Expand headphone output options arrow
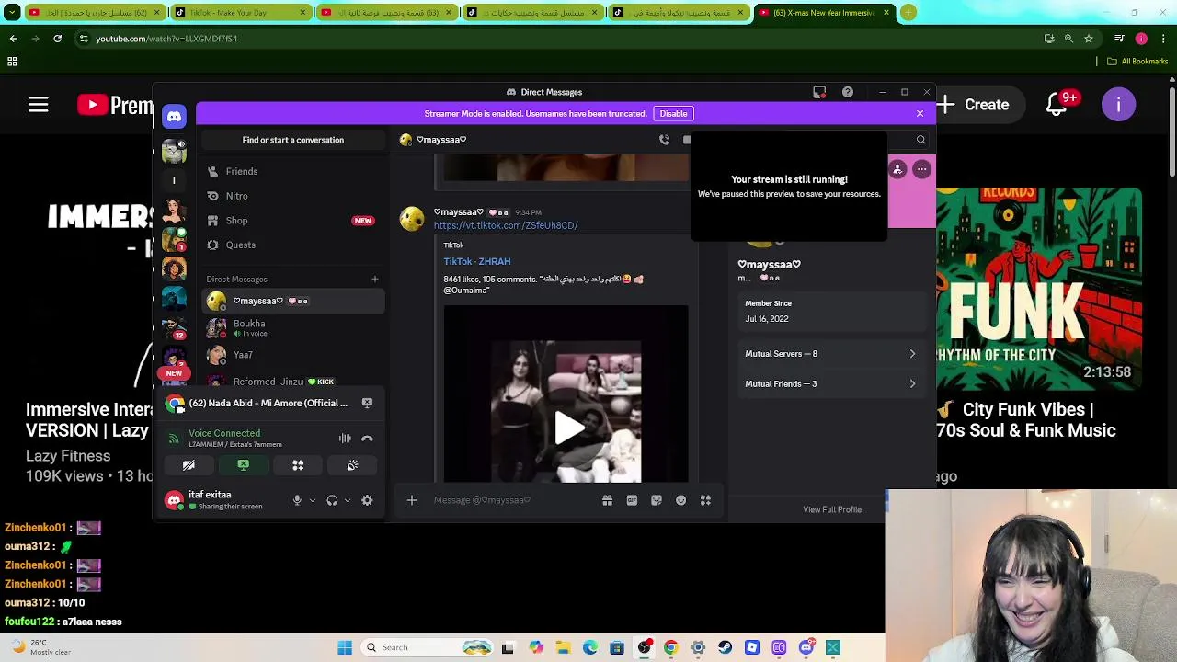The image size is (1177, 662). pos(347,500)
